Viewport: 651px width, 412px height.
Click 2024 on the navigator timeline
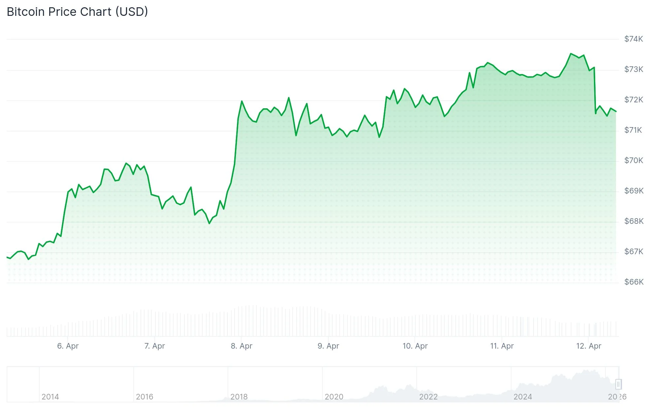pyautogui.click(x=523, y=396)
